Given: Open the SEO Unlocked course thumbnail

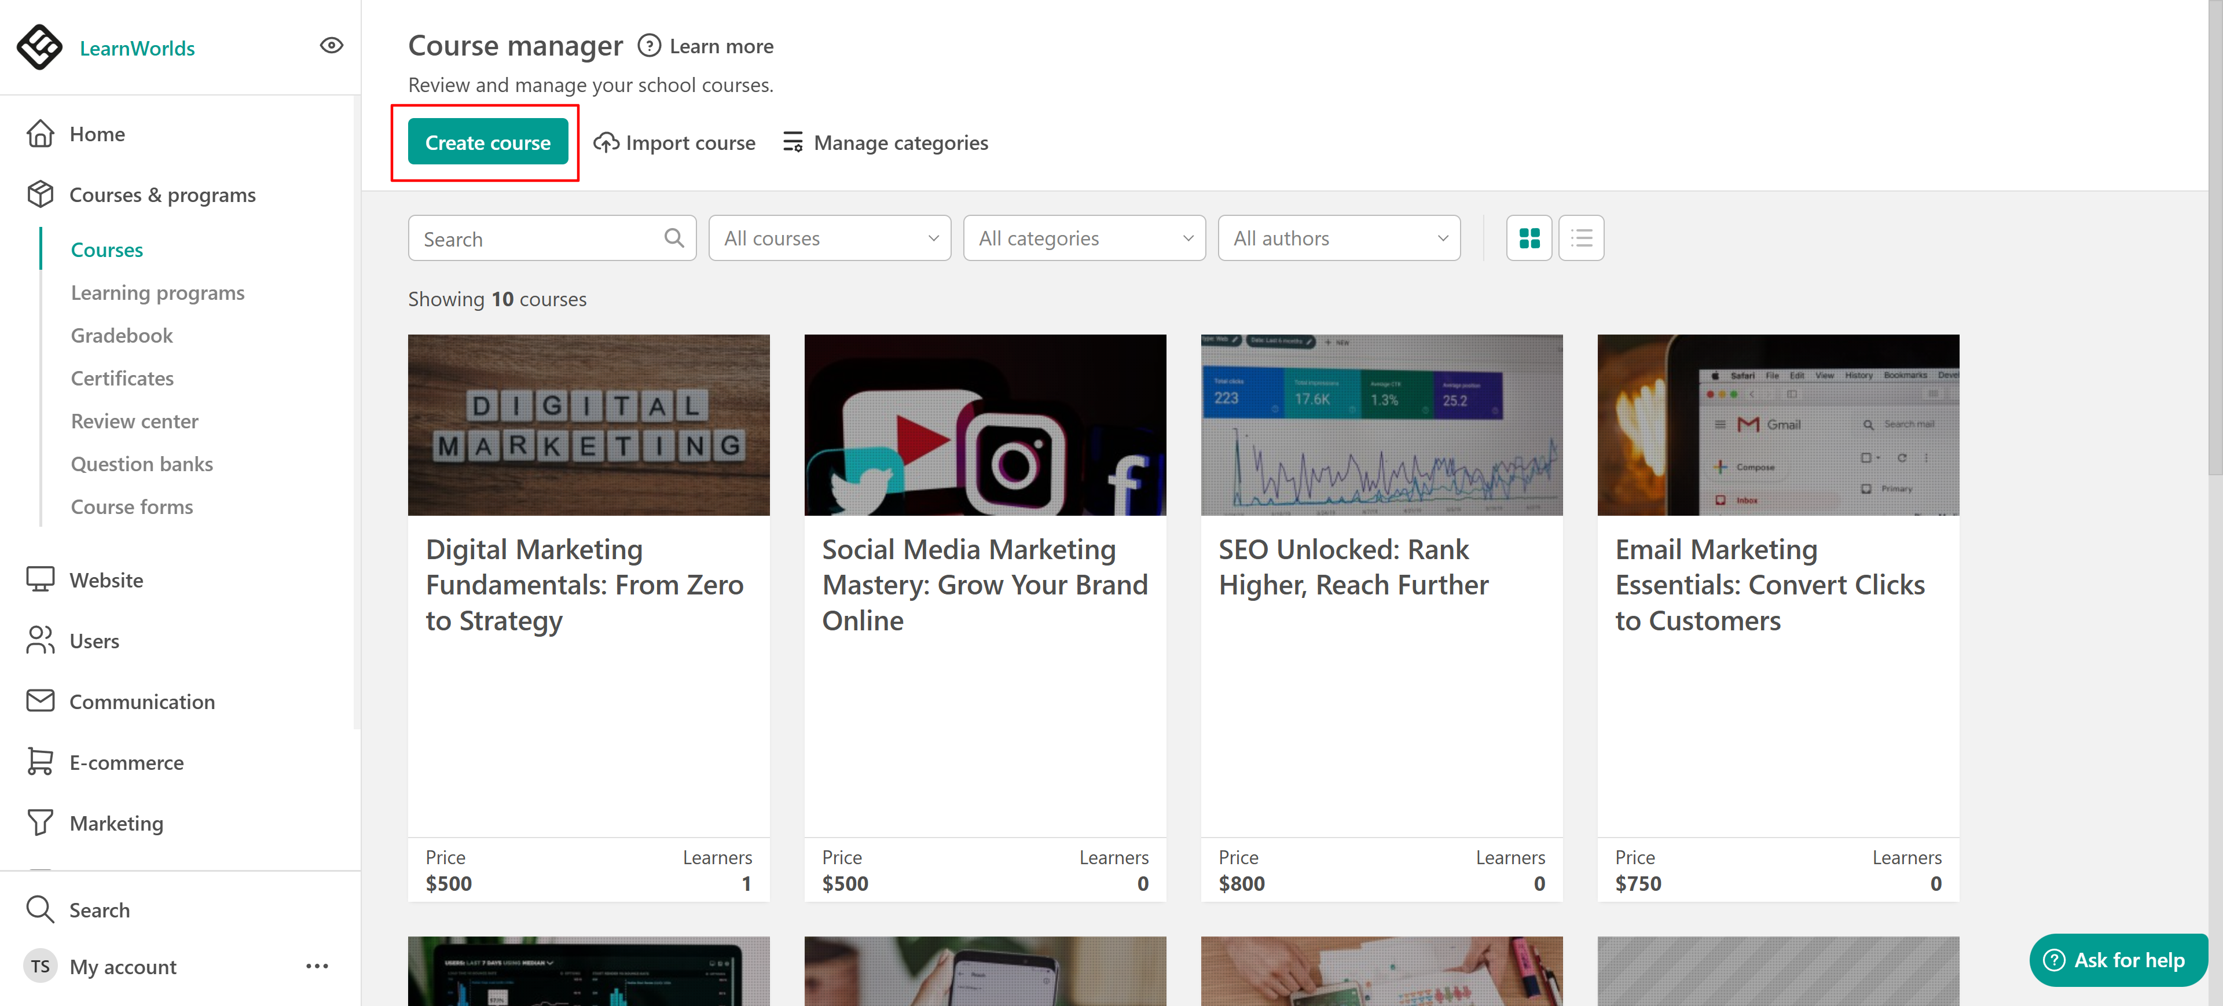Looking at the screenshot, I should click(1381, 425).
